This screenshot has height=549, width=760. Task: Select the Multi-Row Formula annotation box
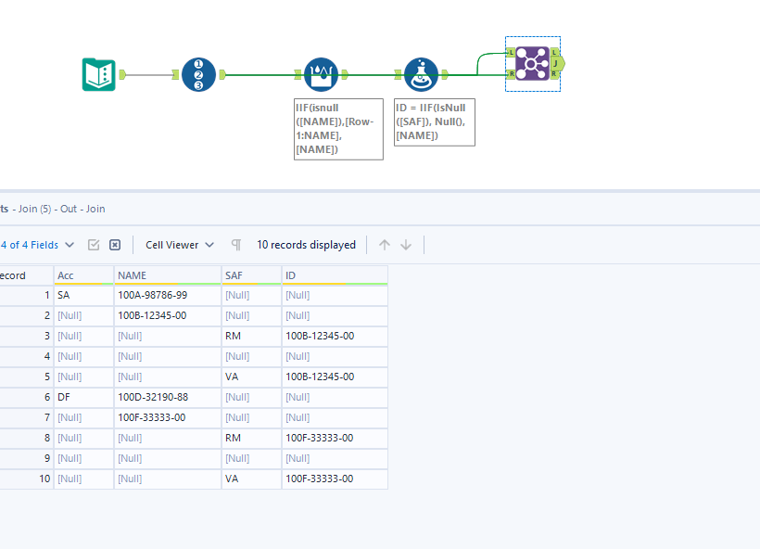(x=338, y=129)
